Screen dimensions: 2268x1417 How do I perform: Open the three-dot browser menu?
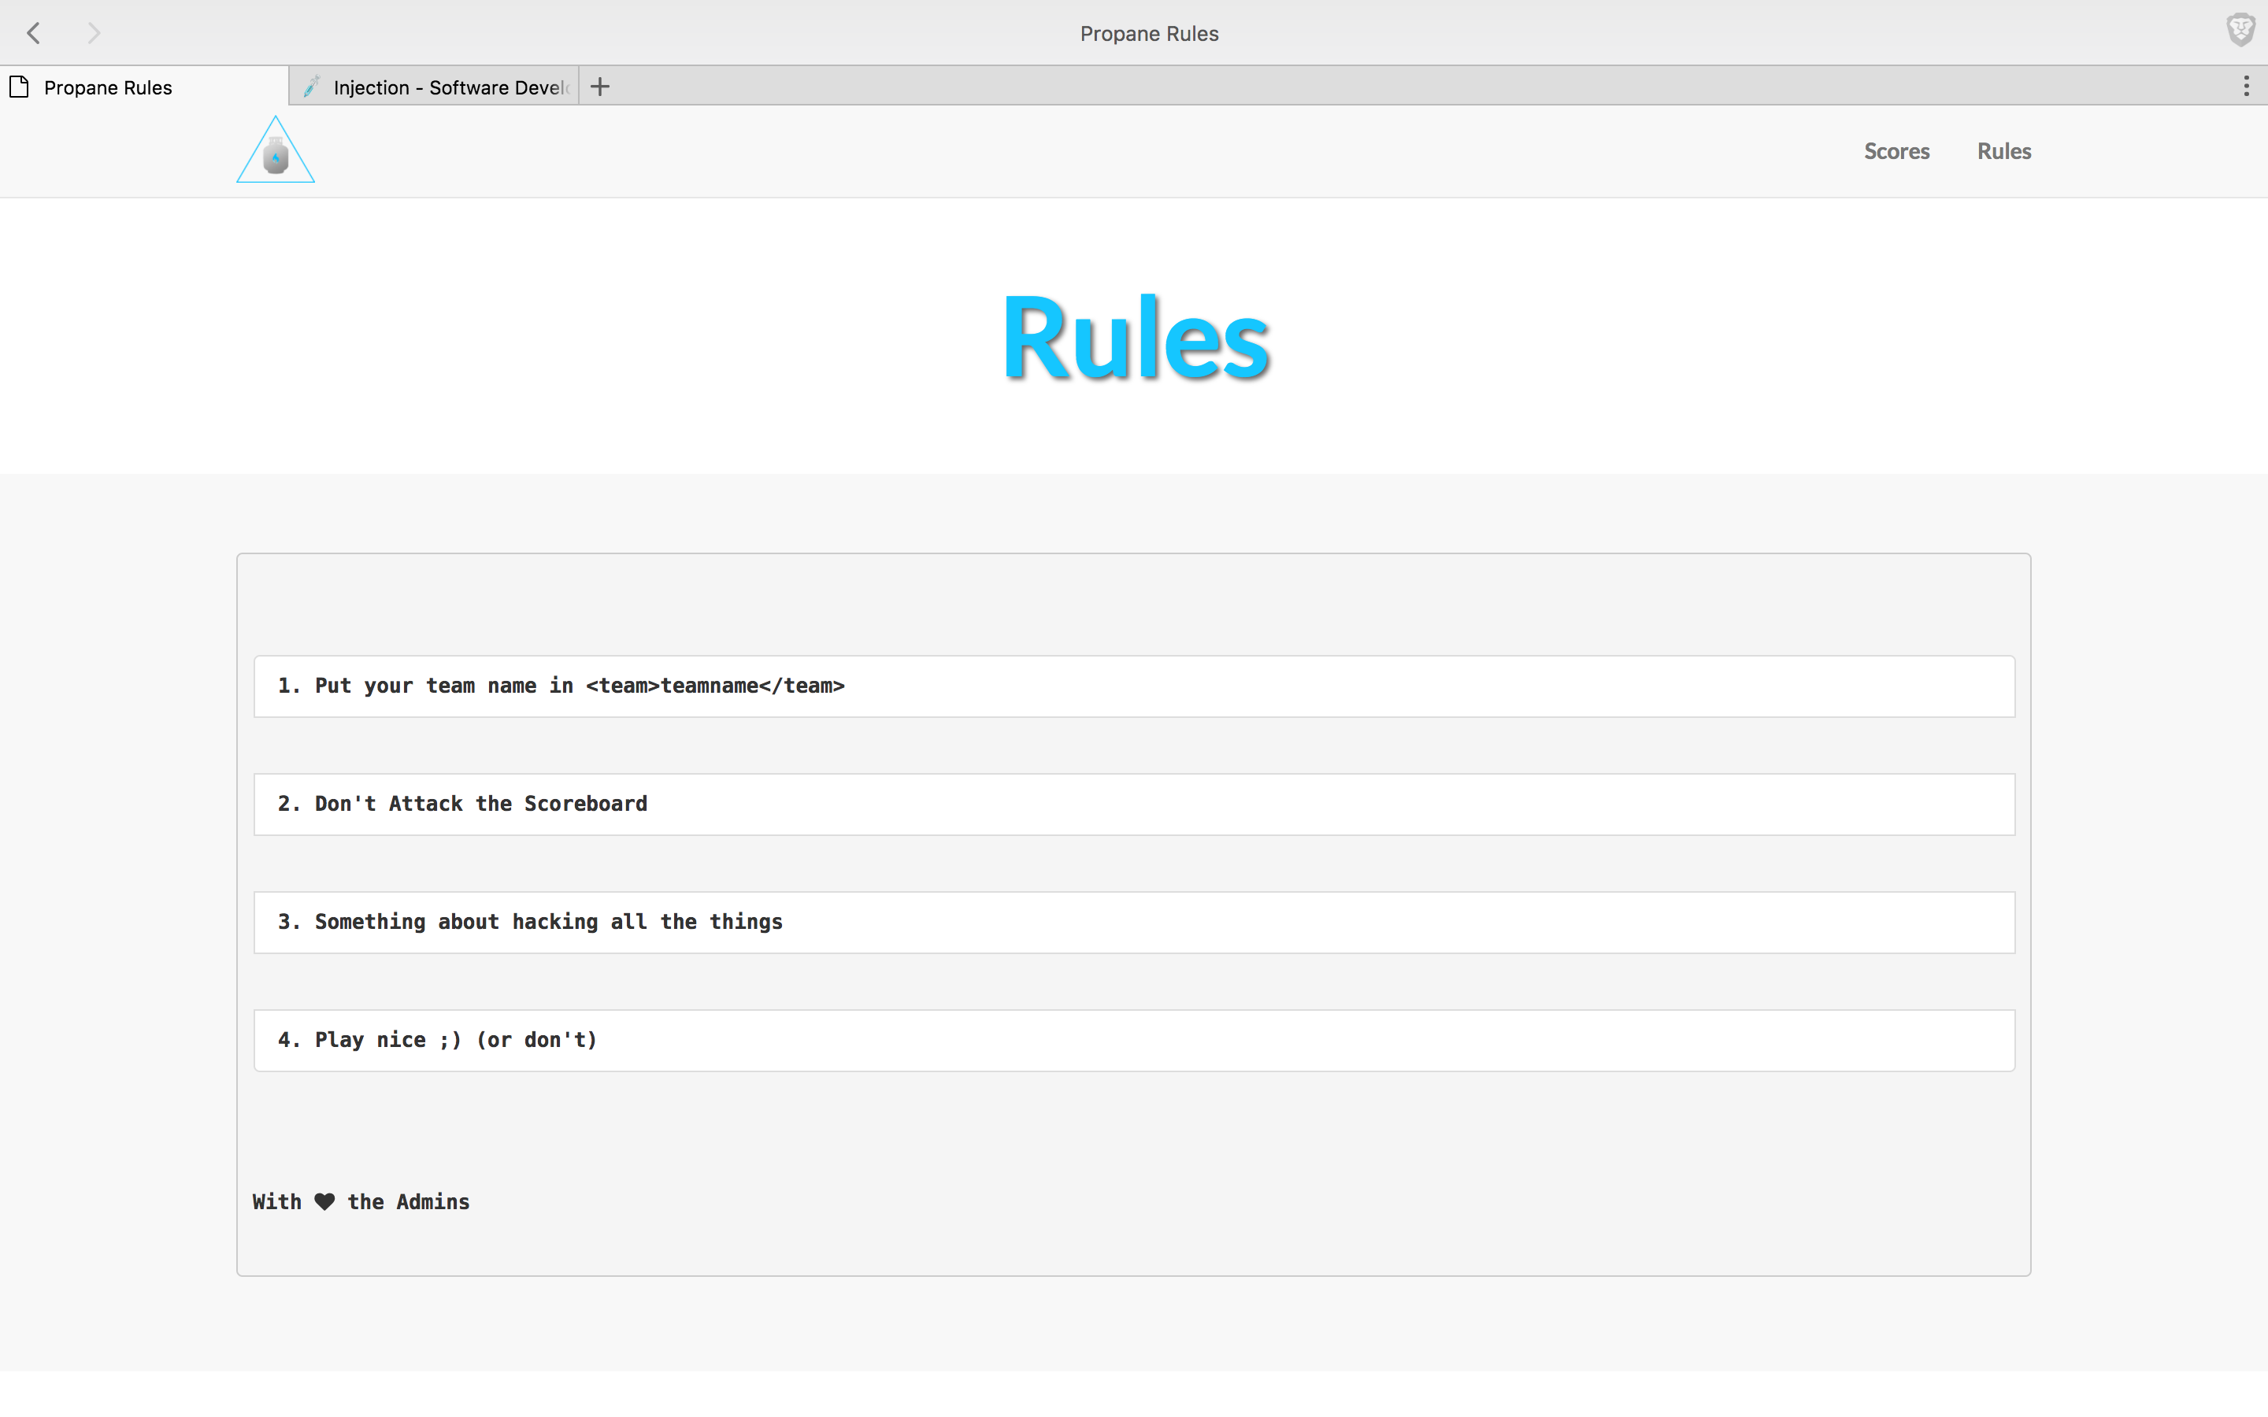tap(2247, 87)
